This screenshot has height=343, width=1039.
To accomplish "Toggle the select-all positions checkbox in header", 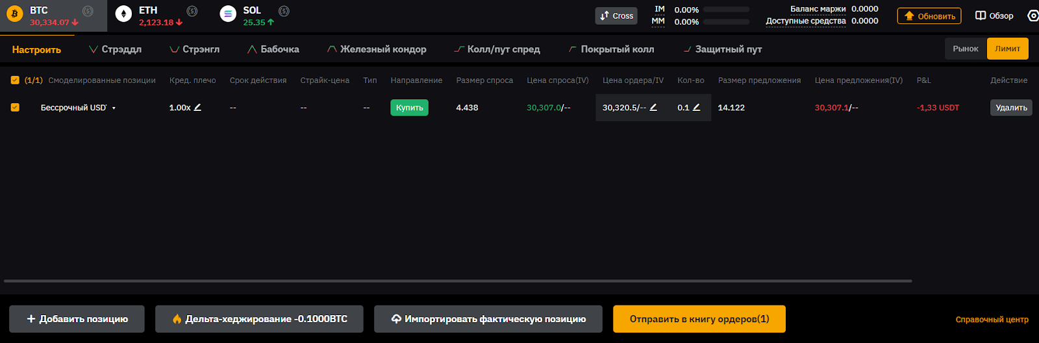I will point(15,80).
